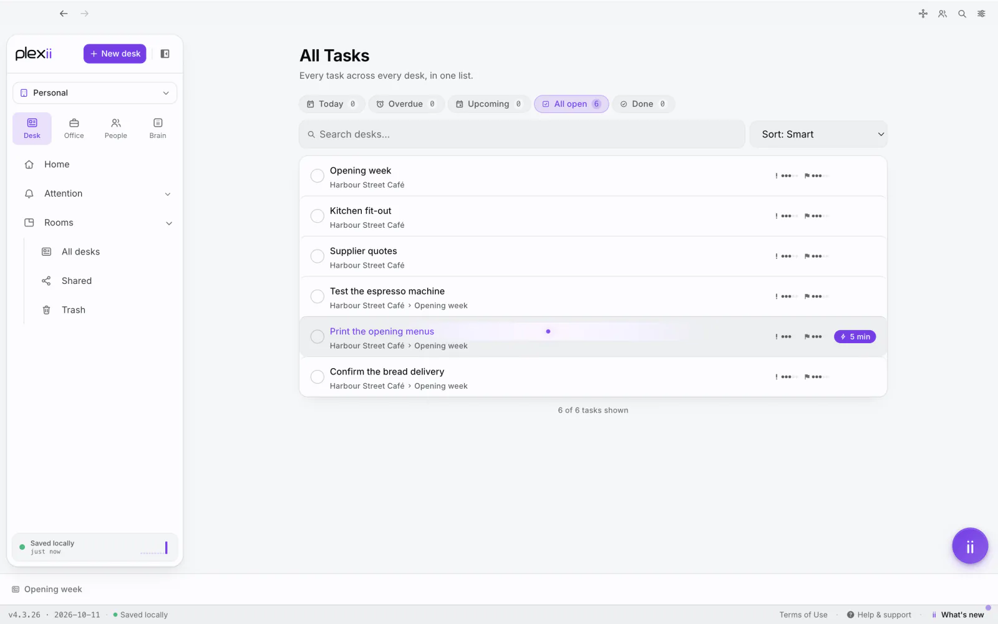Viewport: 998px width, 624px height.
Task: Toggle the sidebar collapse icon
Action: click(x=165, y=54)
